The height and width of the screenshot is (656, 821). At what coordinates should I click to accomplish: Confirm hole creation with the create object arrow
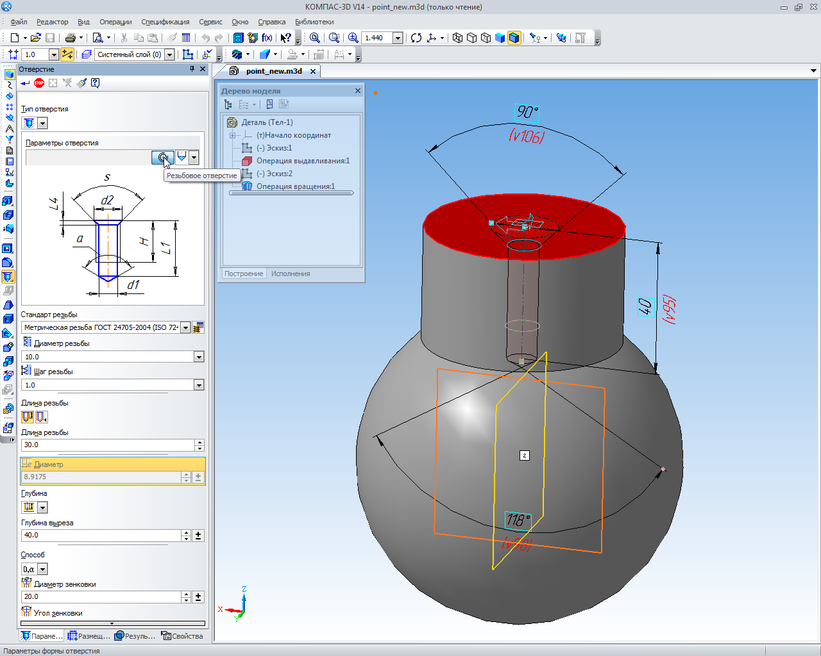(25, 83)
